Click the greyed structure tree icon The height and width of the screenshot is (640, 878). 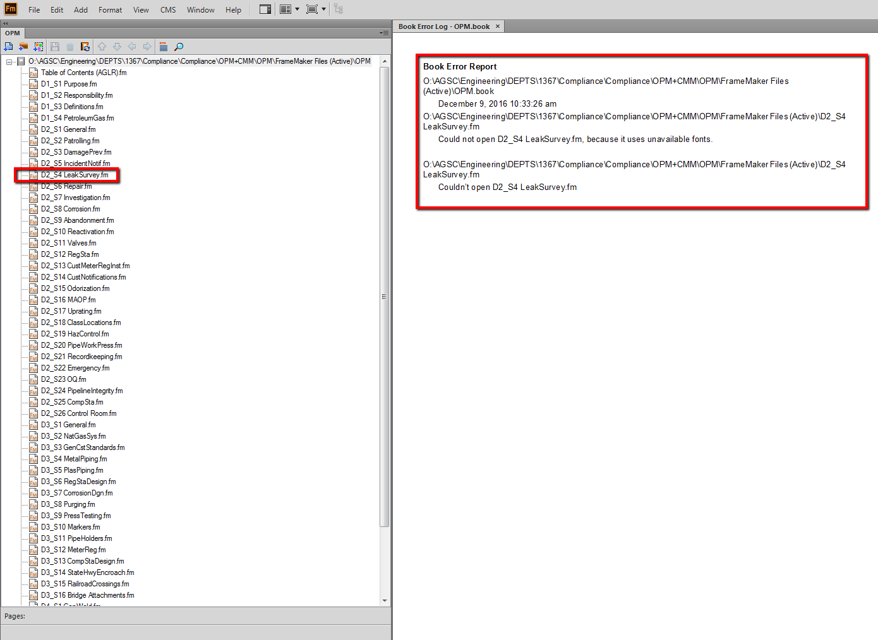coord(339,9)
